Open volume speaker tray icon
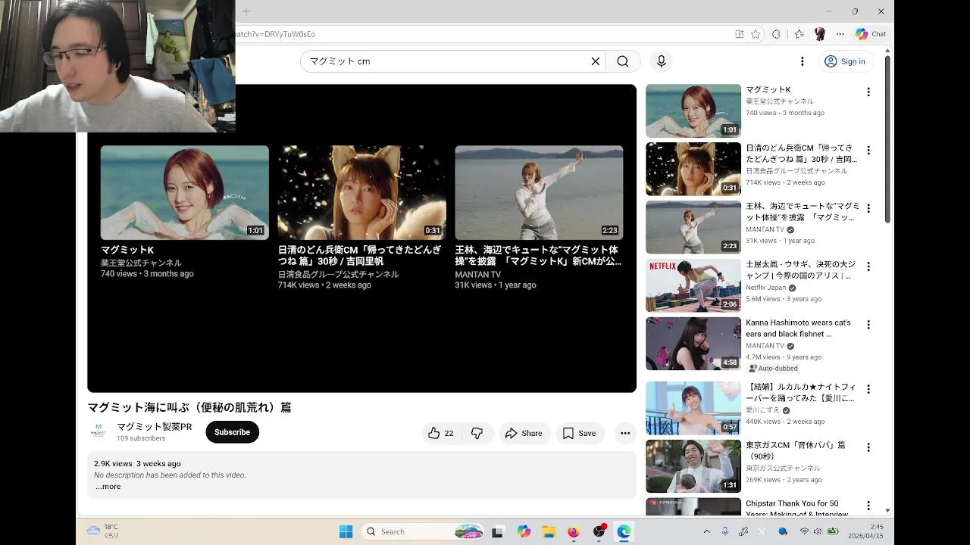Viewport: 970px width, 545px height. 818,531
